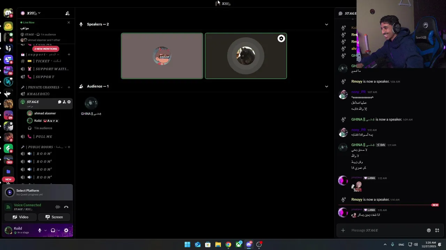The image size is (446, 250).
Task: Open apps launcher icon in message box
Action: (x=437, y=230)
